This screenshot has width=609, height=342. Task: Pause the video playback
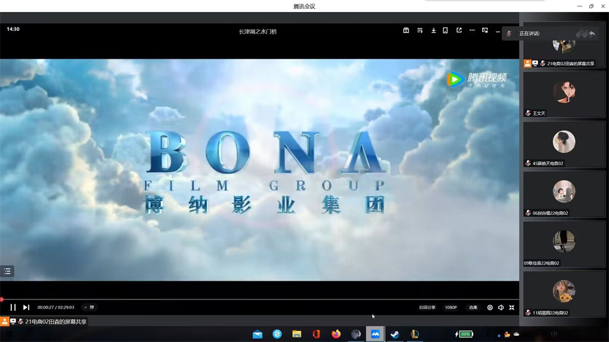[x=13, y=307]
